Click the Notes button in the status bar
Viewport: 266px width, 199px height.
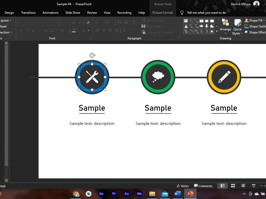[x=183, y=186]
